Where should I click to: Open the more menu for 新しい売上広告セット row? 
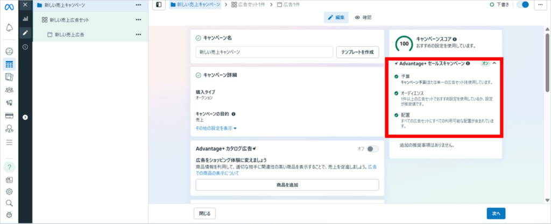(x=138, y=20)
